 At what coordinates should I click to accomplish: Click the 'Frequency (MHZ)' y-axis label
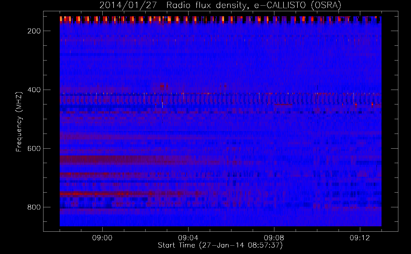point(19,122)
